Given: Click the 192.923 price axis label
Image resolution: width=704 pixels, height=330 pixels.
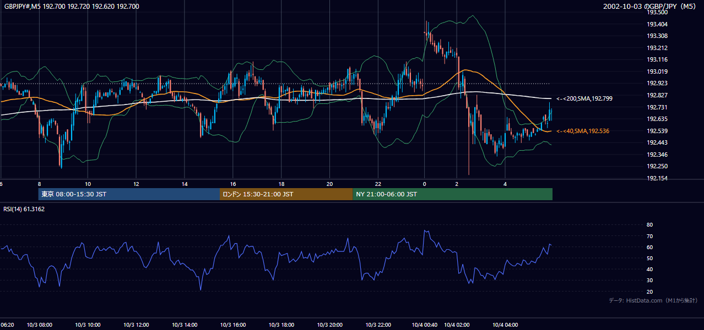Looking at the screenshot, I should click(657, 83).
